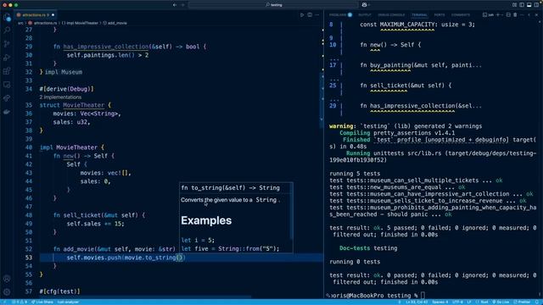Image resolution: width=543 pixels, height=305 pixels.
Task: Click line and column indicator in status bar
Action: [x=417, y=302]
